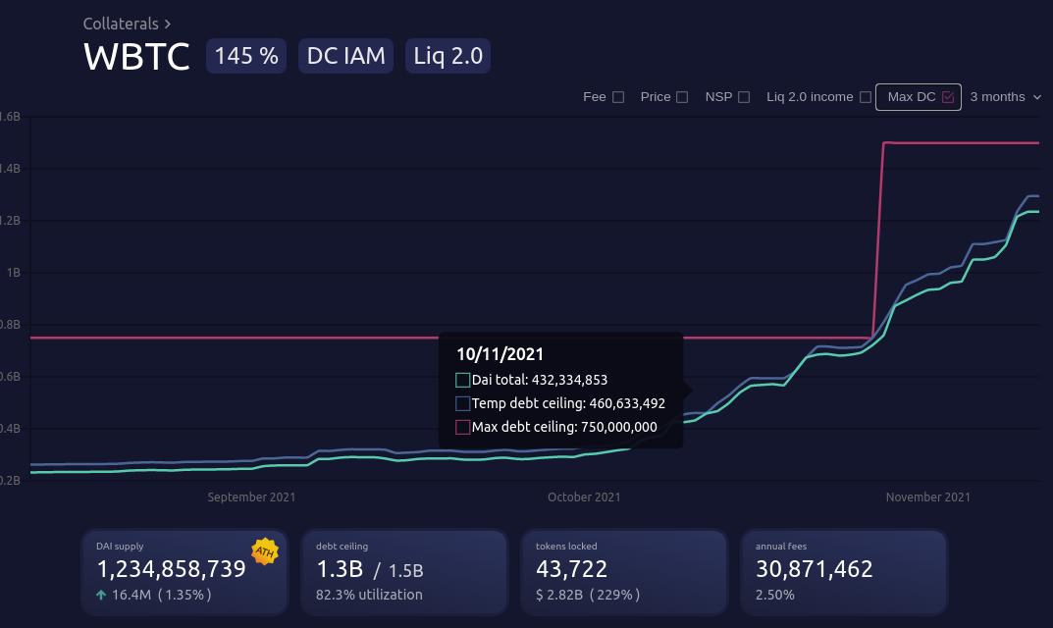Click the green up arrow in DAI supply
The width and height of the screenshot is (1053, 628).
(x=101, y=595)
